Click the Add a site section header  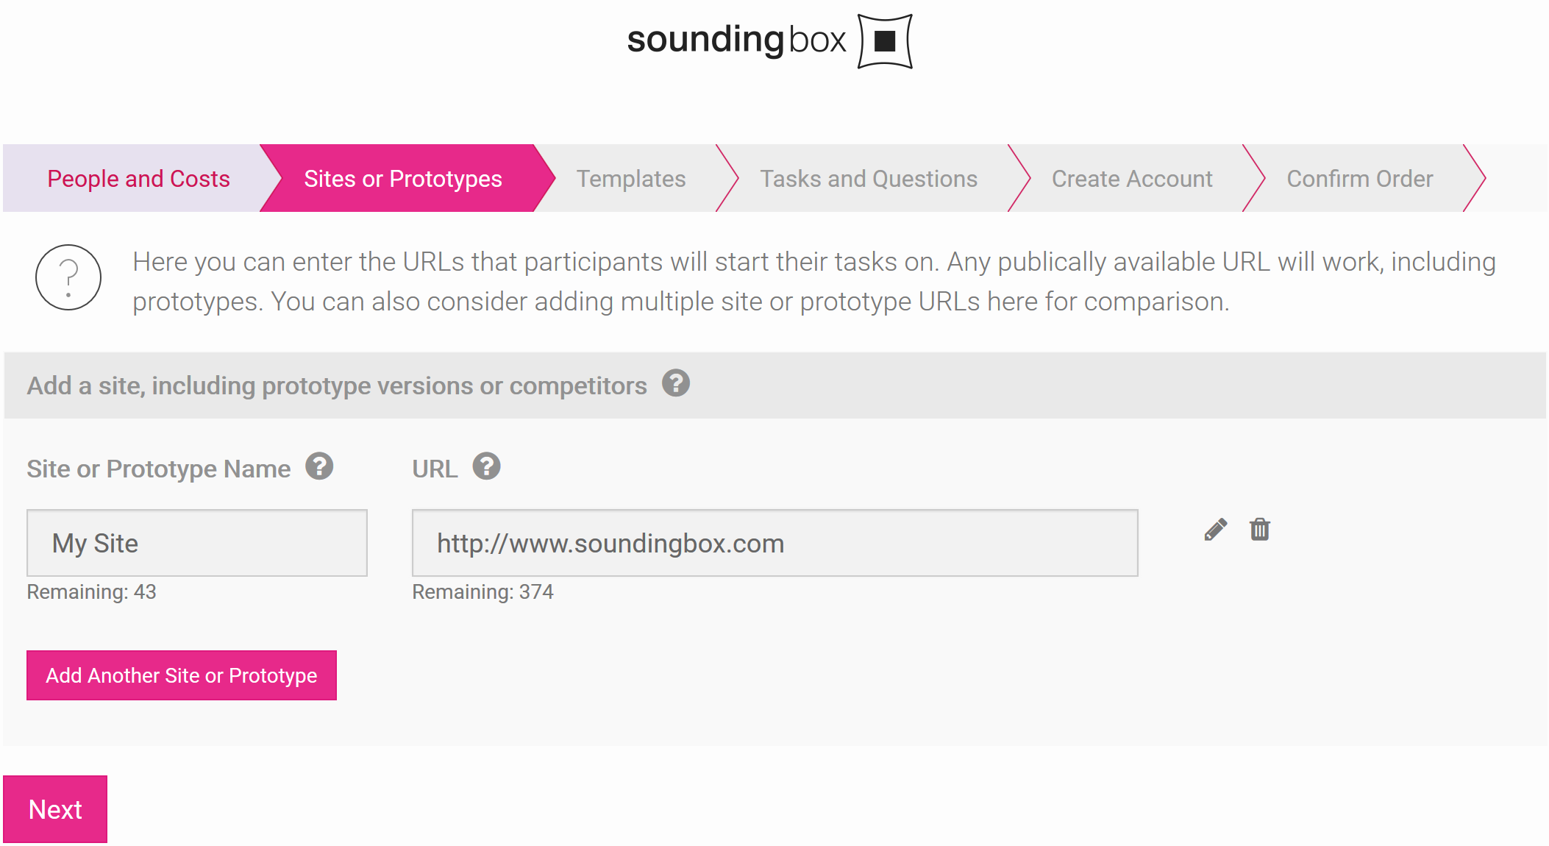[x=775, y=385]
